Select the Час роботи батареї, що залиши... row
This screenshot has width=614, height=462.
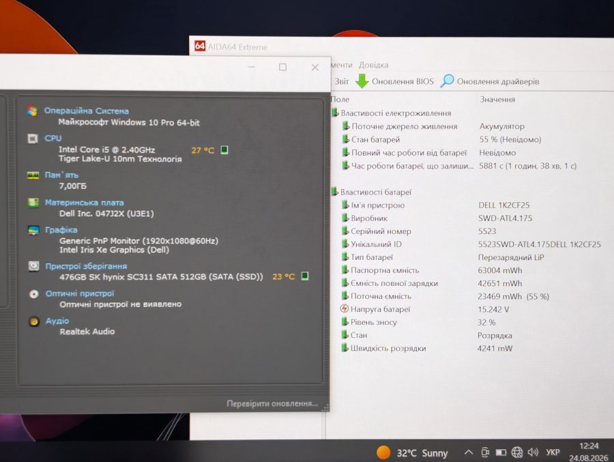pos(459,165)
